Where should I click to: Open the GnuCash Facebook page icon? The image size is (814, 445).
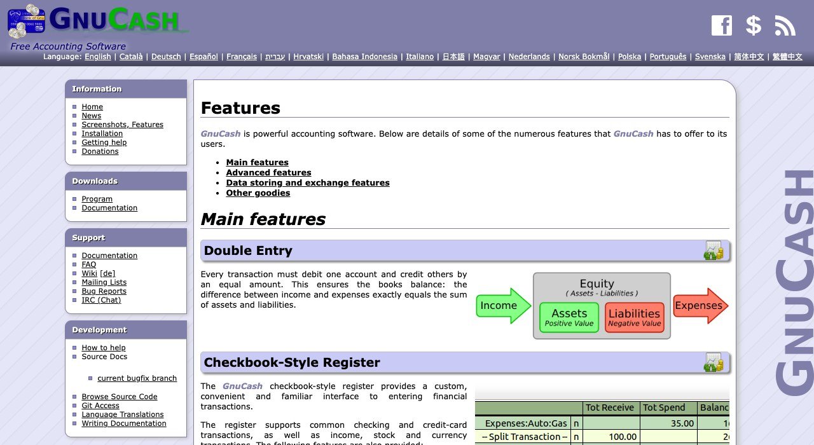[x=722, y=25]
